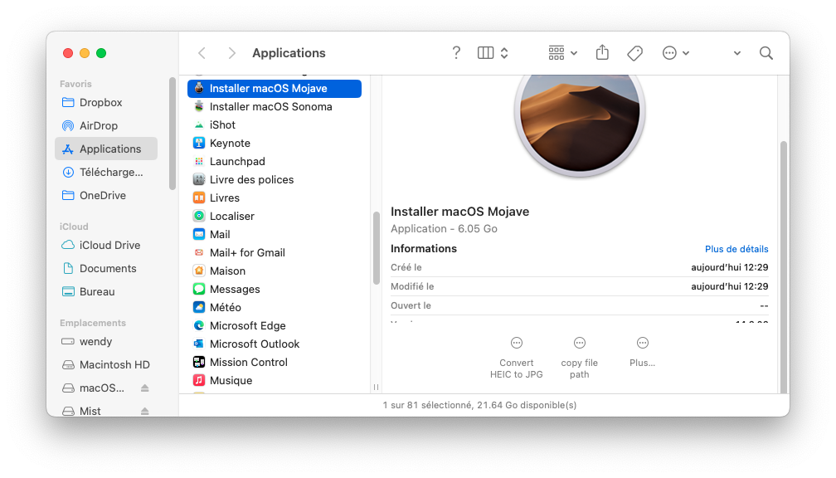Open Dropbox in the sidebar

click(x=106, y=102)
